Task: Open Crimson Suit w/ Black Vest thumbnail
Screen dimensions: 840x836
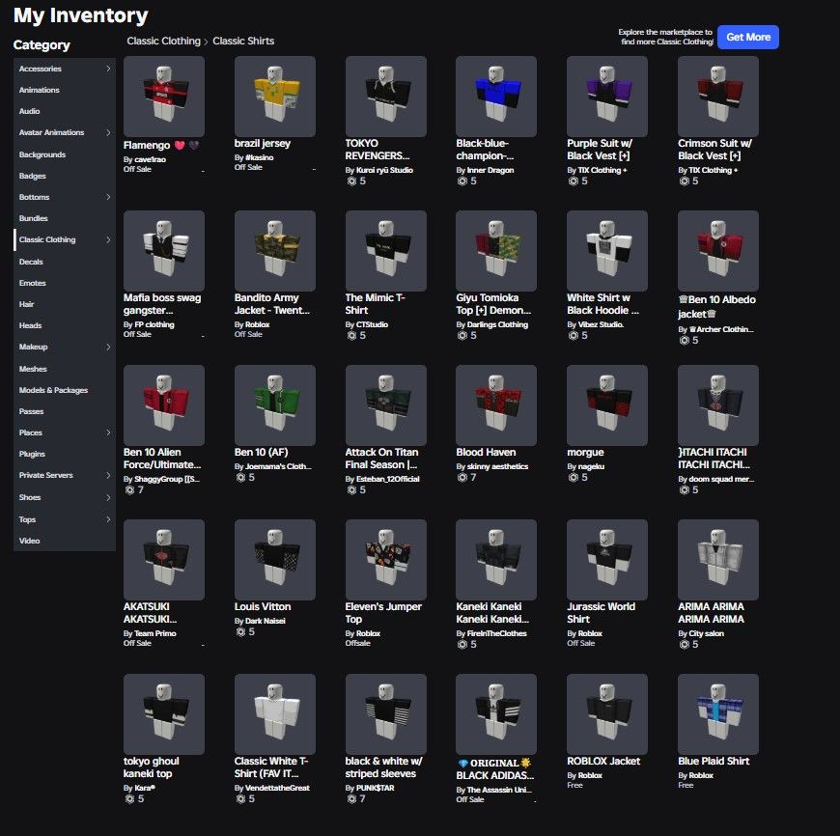Action: click(x=717, y=97)
